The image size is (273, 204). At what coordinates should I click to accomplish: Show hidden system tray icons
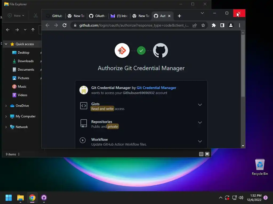click(x=220, y=198)
